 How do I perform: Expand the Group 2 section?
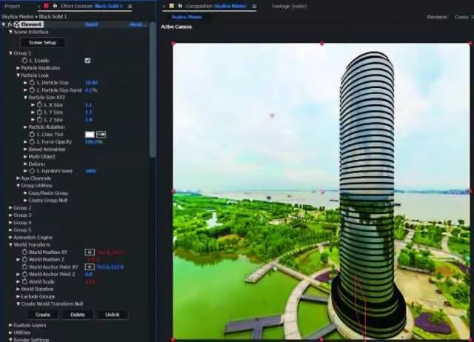(10, 208)
